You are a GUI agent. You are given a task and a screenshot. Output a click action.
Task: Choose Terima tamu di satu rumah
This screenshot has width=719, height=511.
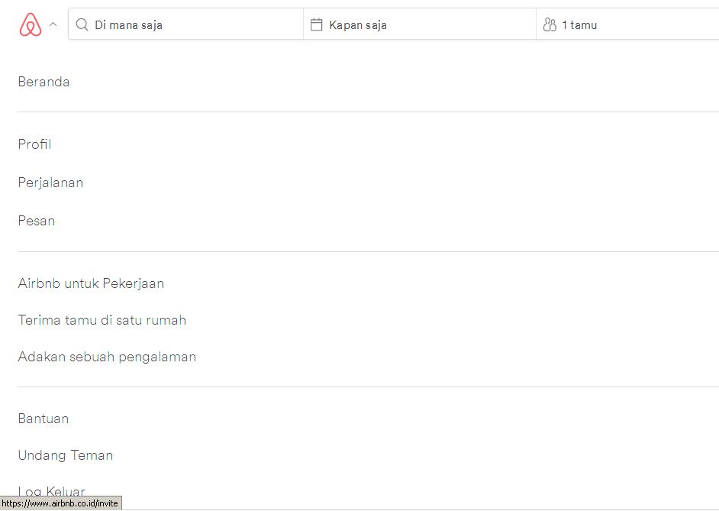pos(102,320)
